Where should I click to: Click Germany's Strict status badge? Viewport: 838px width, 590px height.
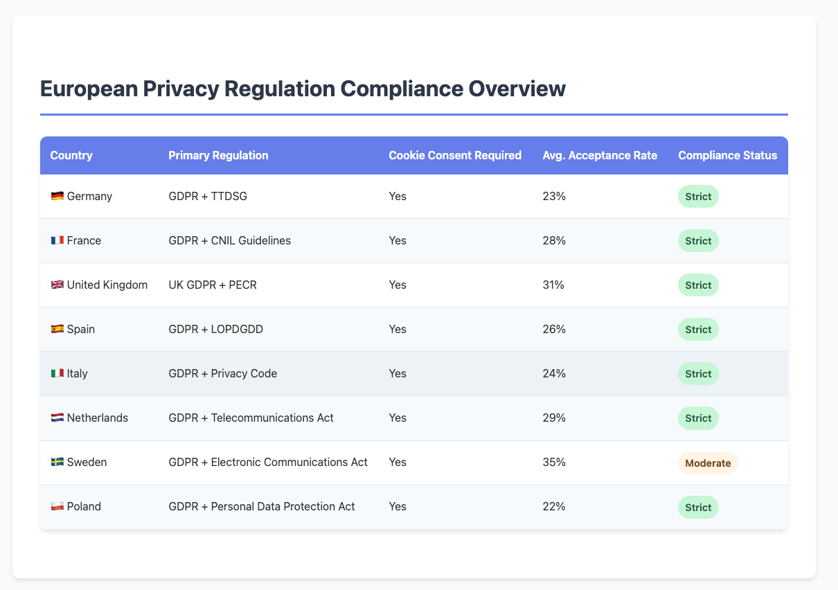[698, 197]
